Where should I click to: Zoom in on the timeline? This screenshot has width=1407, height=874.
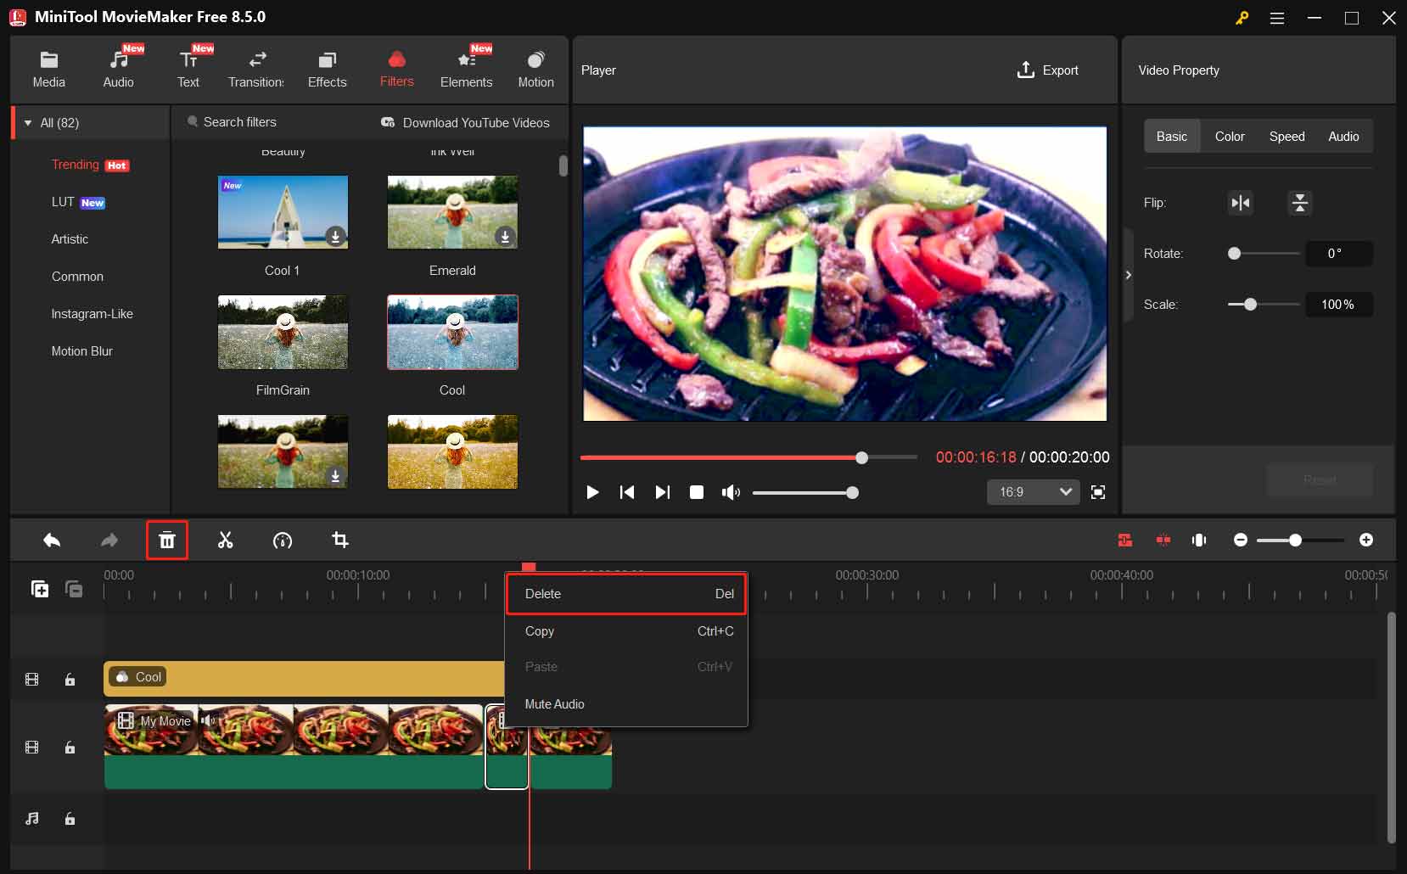[1367, 540]
